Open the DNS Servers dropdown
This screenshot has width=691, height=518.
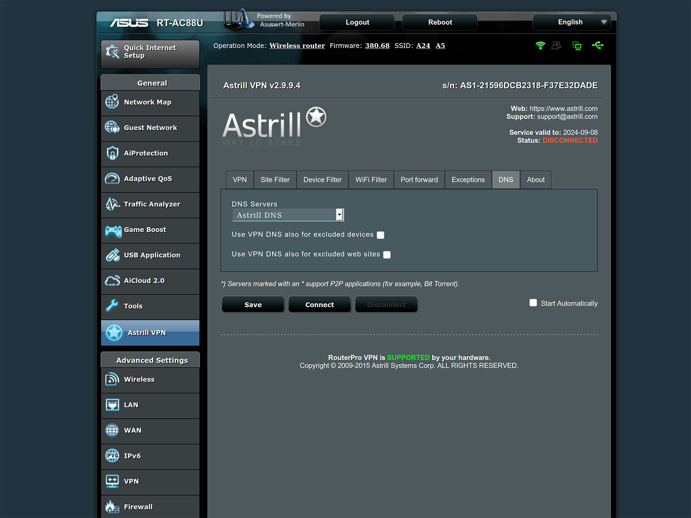pos(288,215)
